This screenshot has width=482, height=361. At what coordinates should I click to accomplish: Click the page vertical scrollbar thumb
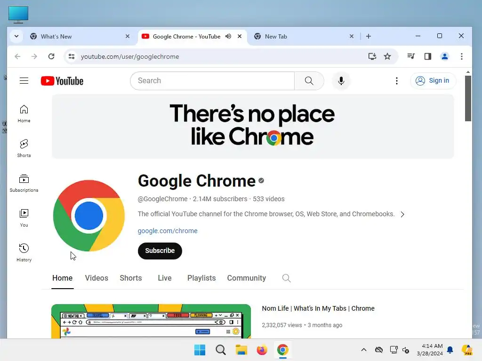[468, 98]
